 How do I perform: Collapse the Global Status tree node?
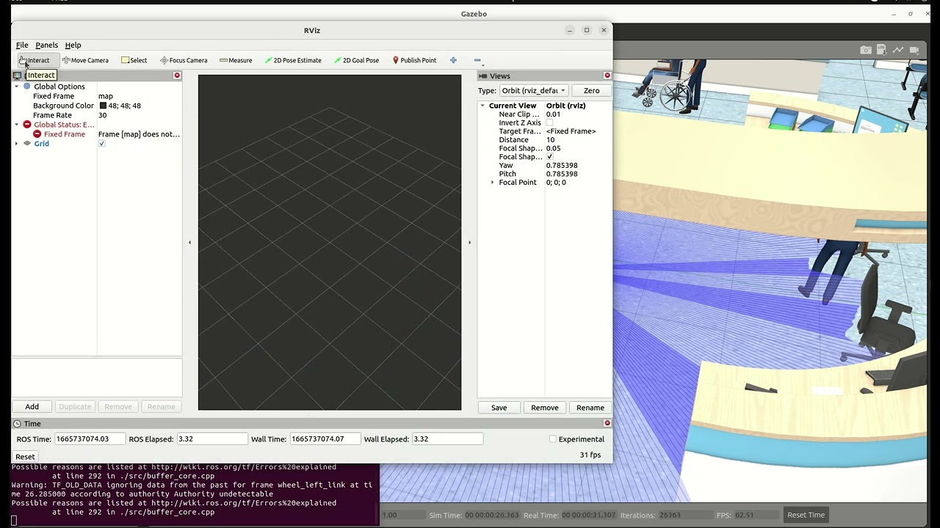pyautogui.click(x=17, y=125)
